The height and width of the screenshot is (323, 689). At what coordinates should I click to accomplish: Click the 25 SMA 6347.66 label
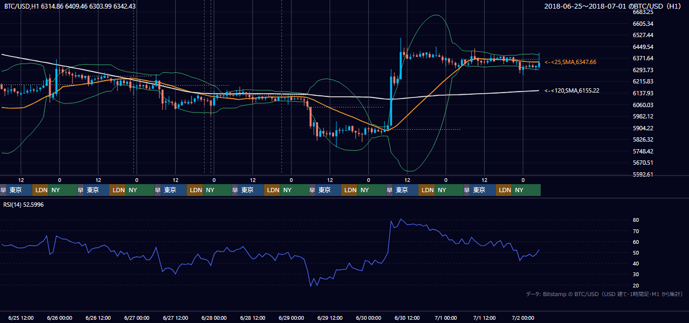[570, 62]
